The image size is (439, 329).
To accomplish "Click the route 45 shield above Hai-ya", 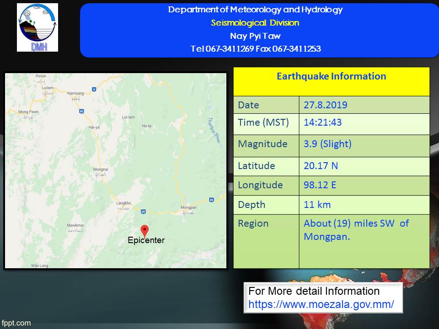I will [81, 111].
